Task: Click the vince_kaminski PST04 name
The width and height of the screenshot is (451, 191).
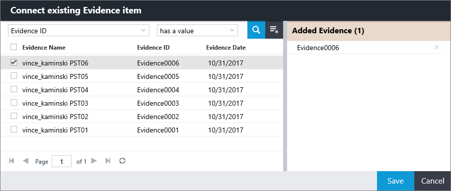Action: click(x=55, y=90)
